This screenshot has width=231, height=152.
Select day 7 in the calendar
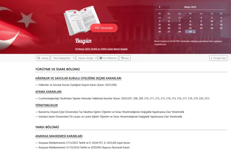pyautogui.click(x=180, y=21)
